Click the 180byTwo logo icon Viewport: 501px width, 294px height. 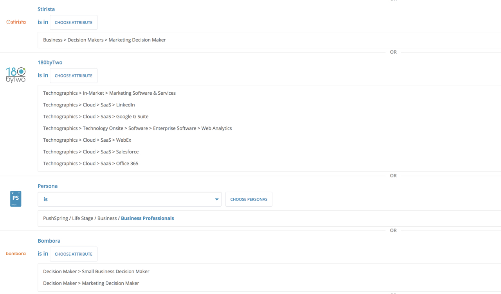tap(16, 75)
